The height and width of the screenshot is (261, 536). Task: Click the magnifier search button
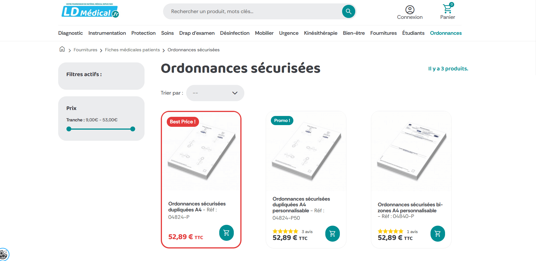348,11
